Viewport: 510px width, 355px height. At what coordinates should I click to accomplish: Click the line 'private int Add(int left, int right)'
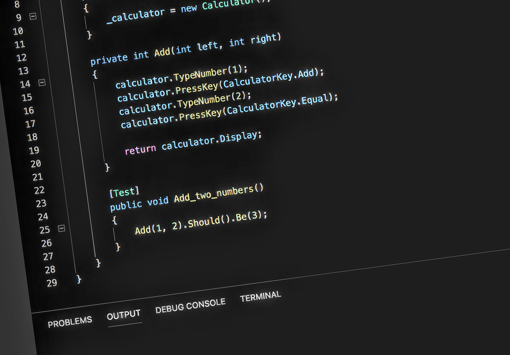click(x=186, y=50)
